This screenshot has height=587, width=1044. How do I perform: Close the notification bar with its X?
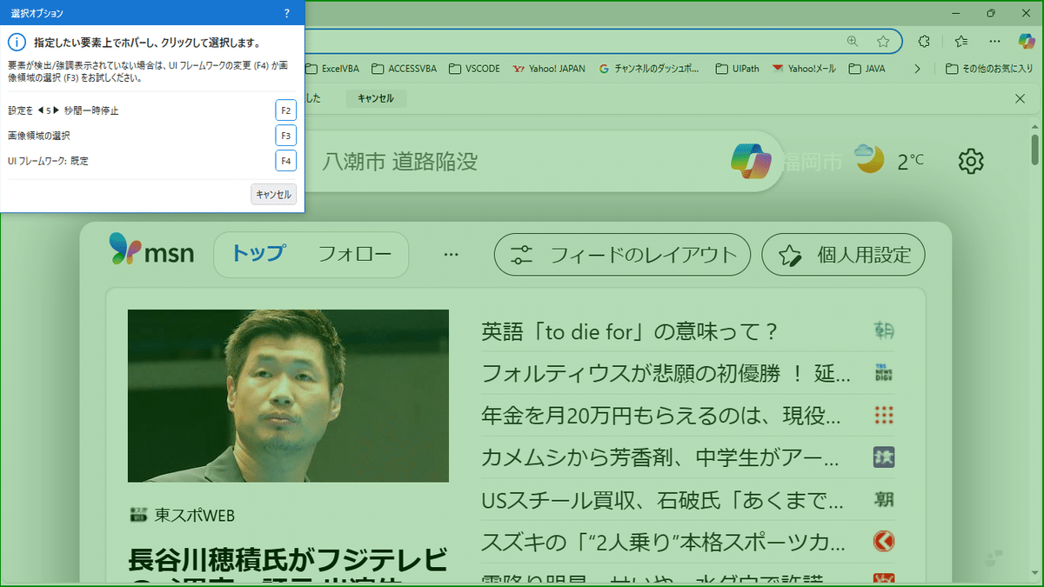coord(1021,98)
